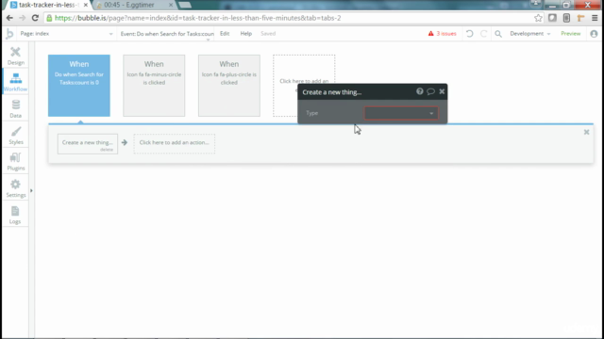
Task: Open the Settings tab in sidebar
Action: tap(15, 188)
